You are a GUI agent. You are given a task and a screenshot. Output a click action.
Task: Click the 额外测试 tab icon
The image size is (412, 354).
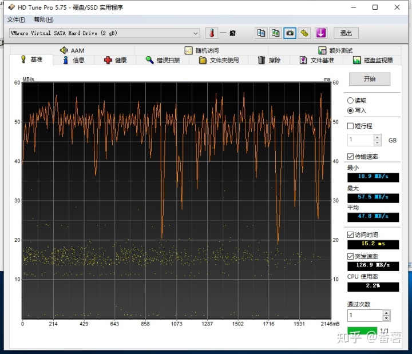point(322,50)
